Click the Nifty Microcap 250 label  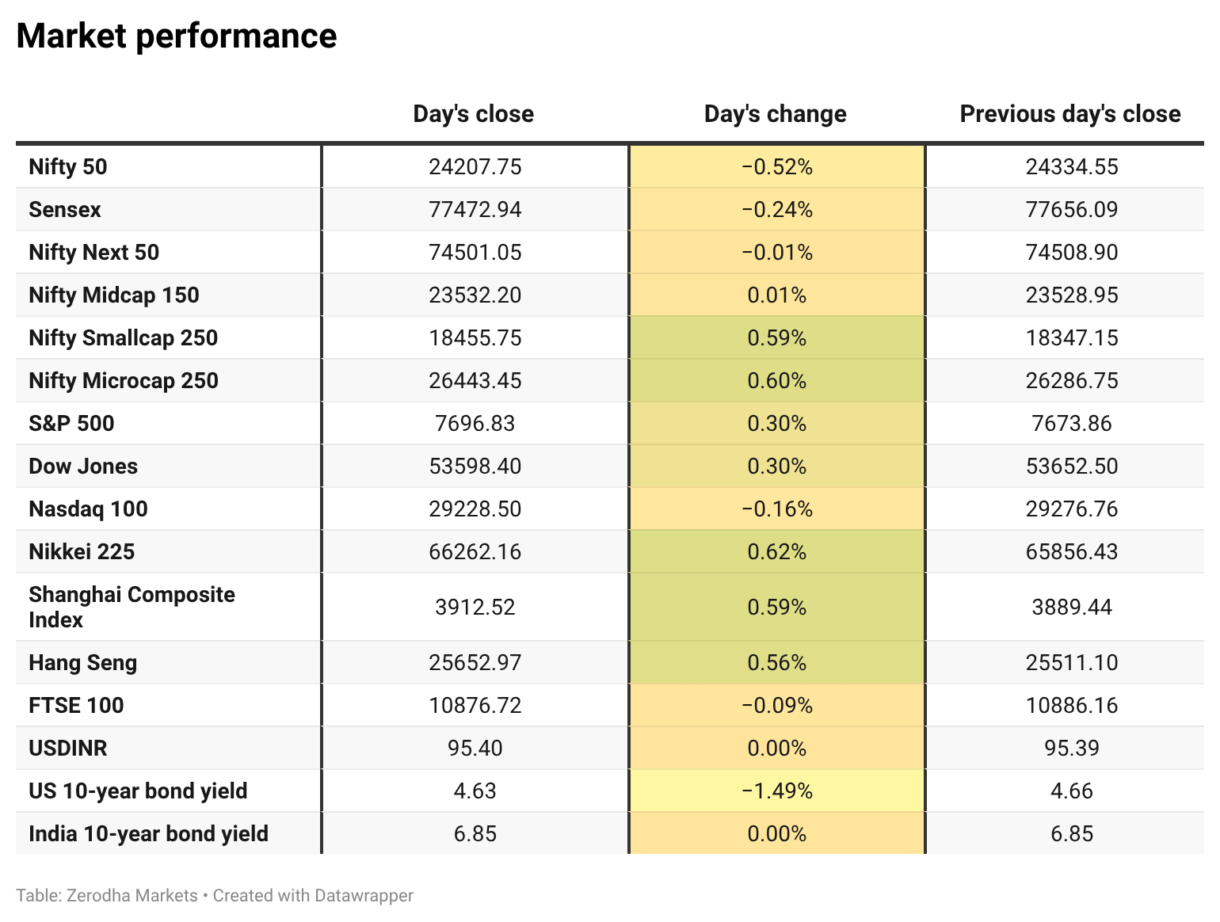(x=124, y=381)
